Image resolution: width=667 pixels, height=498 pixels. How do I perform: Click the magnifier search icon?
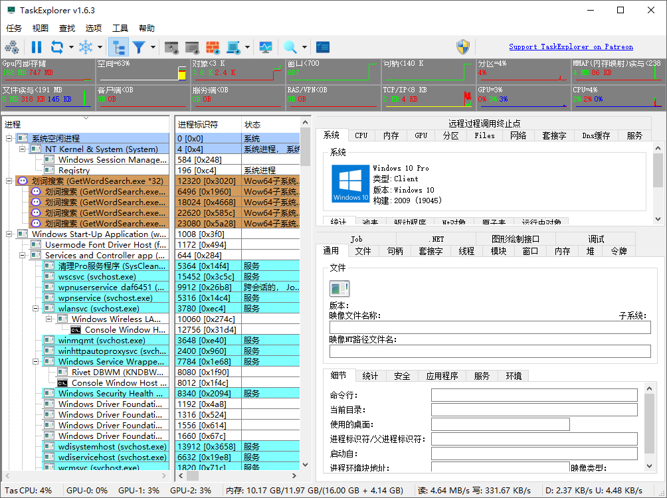[x=292, y=47]
